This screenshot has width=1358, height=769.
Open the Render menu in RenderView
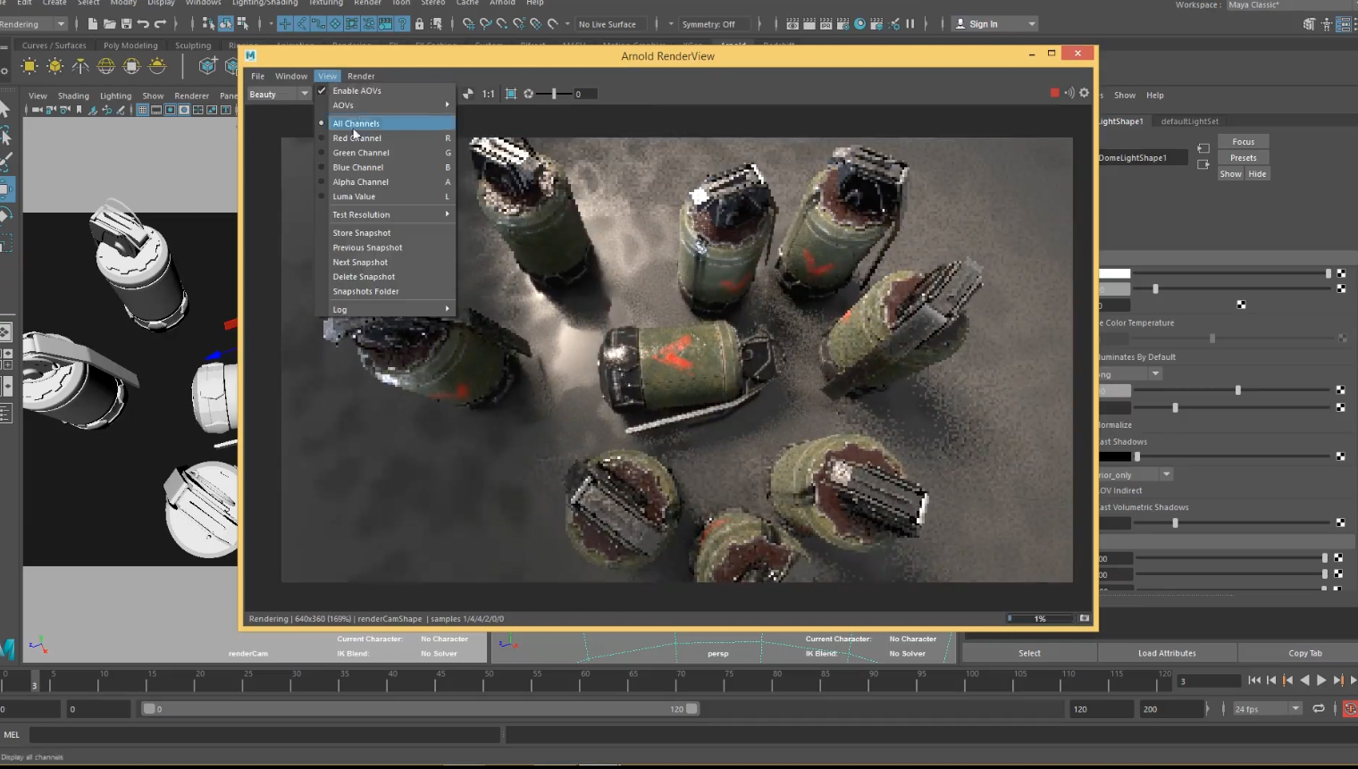361,76
